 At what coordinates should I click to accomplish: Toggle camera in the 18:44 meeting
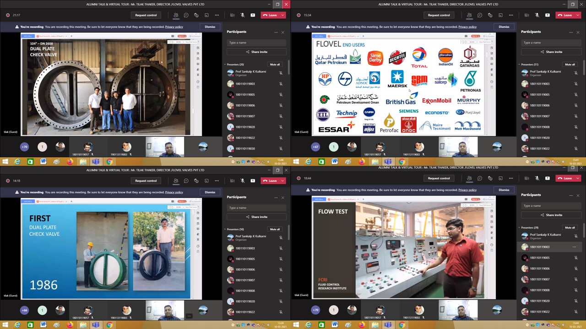[527, 178]
